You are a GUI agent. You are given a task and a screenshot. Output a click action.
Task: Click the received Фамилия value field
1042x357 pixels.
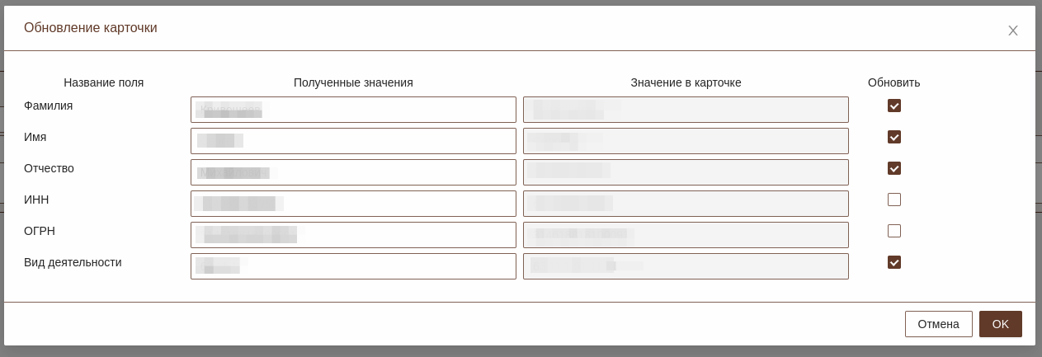353,110
